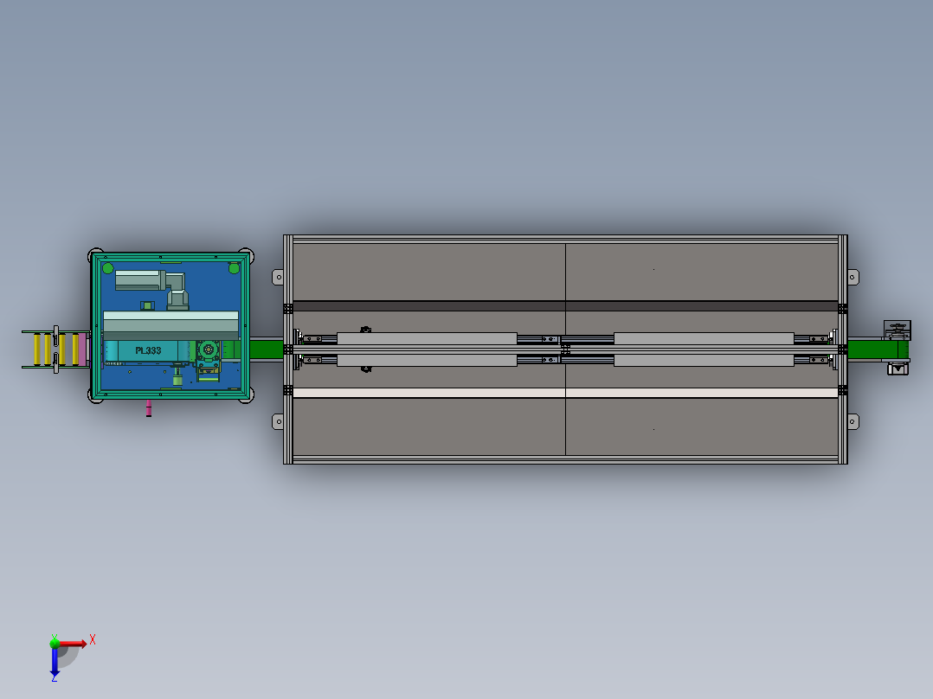Viewport: 933px width, 699px height.
Task: Select the green conveyor belt between the two machines
Action: pos(266,349)
